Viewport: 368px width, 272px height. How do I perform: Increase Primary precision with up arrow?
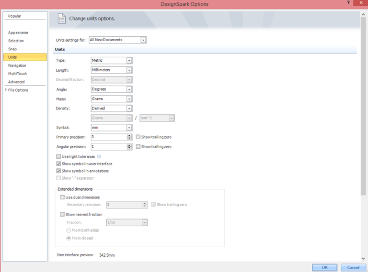coord(129,136)
